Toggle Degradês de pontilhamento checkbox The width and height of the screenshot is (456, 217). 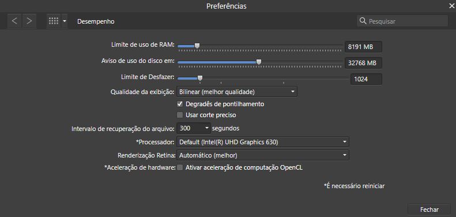(x=180, y=104)
